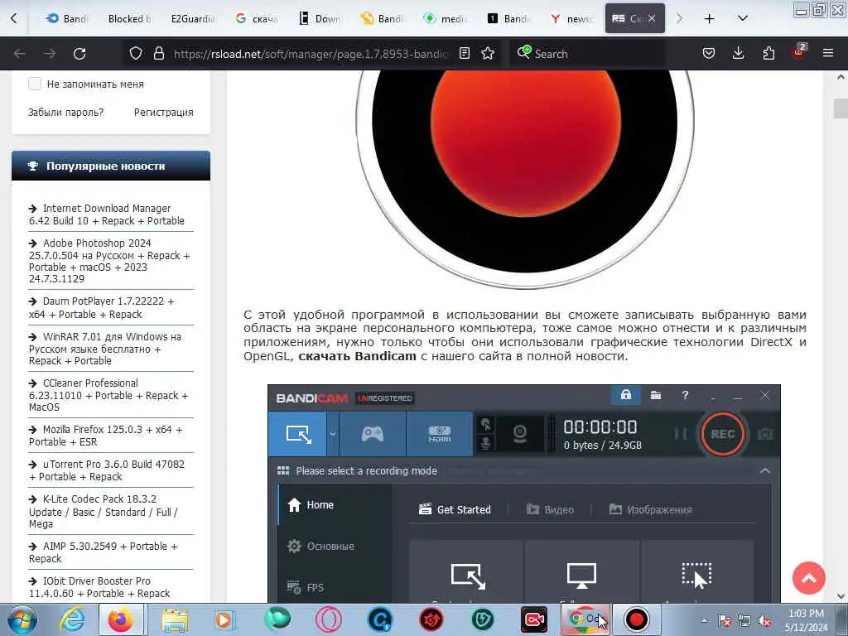Open the Регистрация link

(163, 113)
